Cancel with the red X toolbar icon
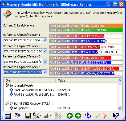 [106, 116]
